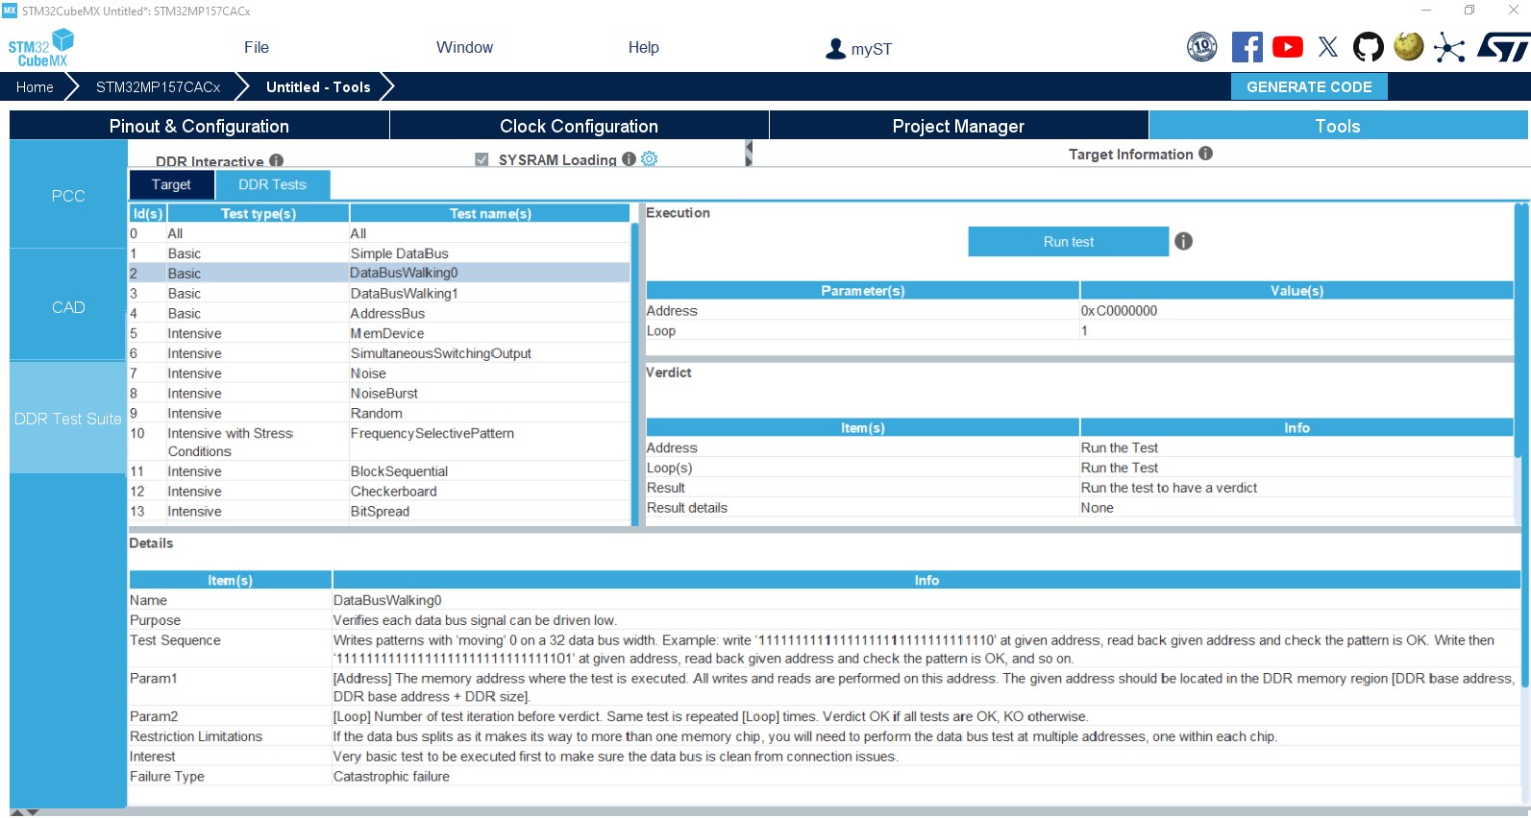Select the 'Simple DataBus' test

(x=380, y=253)
